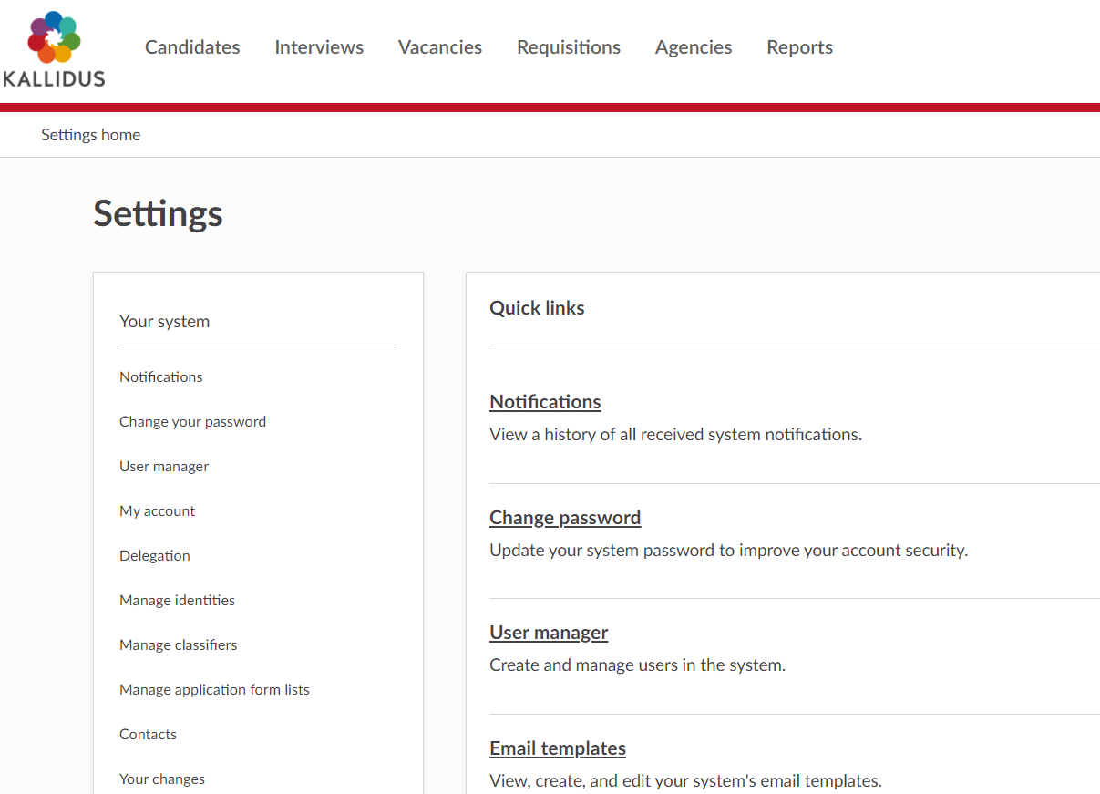Image resolution: width=1100 pixels, height=794 pixels.
Task: Click the Notifications quick link heading
Action: 545,402
